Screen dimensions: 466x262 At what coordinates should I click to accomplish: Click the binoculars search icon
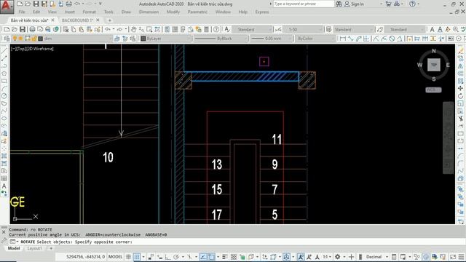[339, 4]
